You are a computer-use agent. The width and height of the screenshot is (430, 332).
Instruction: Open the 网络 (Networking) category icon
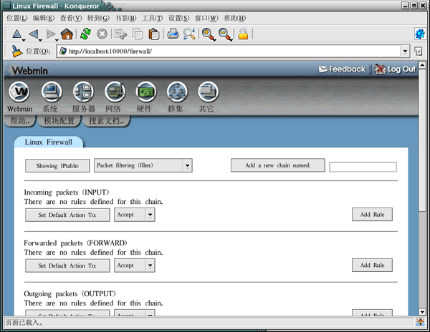[115, 92]
